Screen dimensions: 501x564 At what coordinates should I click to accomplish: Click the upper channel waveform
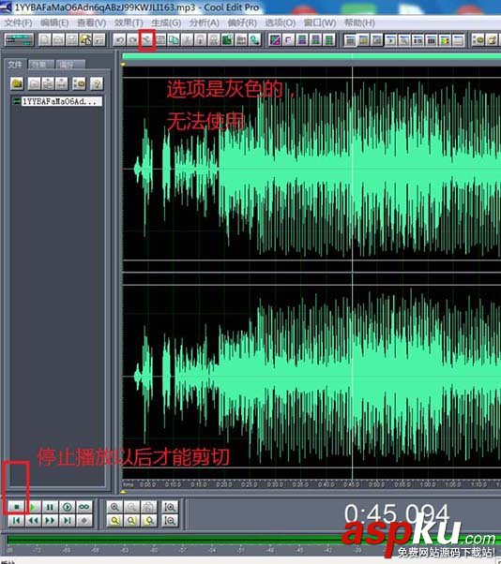point(311,169)
